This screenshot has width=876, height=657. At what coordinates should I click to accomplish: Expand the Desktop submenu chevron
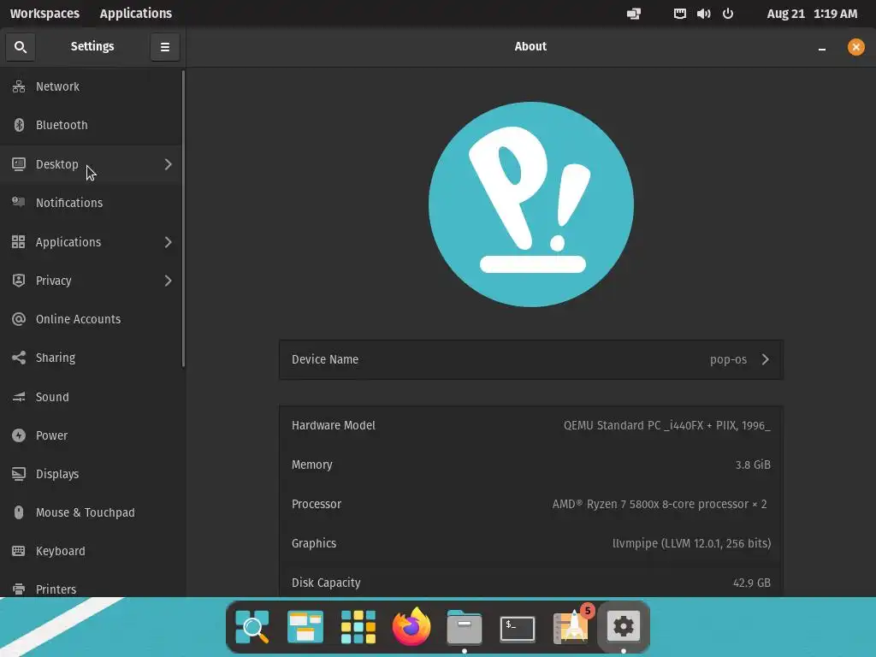coord(169,164)
